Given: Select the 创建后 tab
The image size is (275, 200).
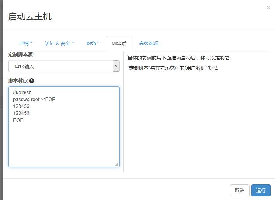Looking at the screenshot, I should tap(119, 43).
